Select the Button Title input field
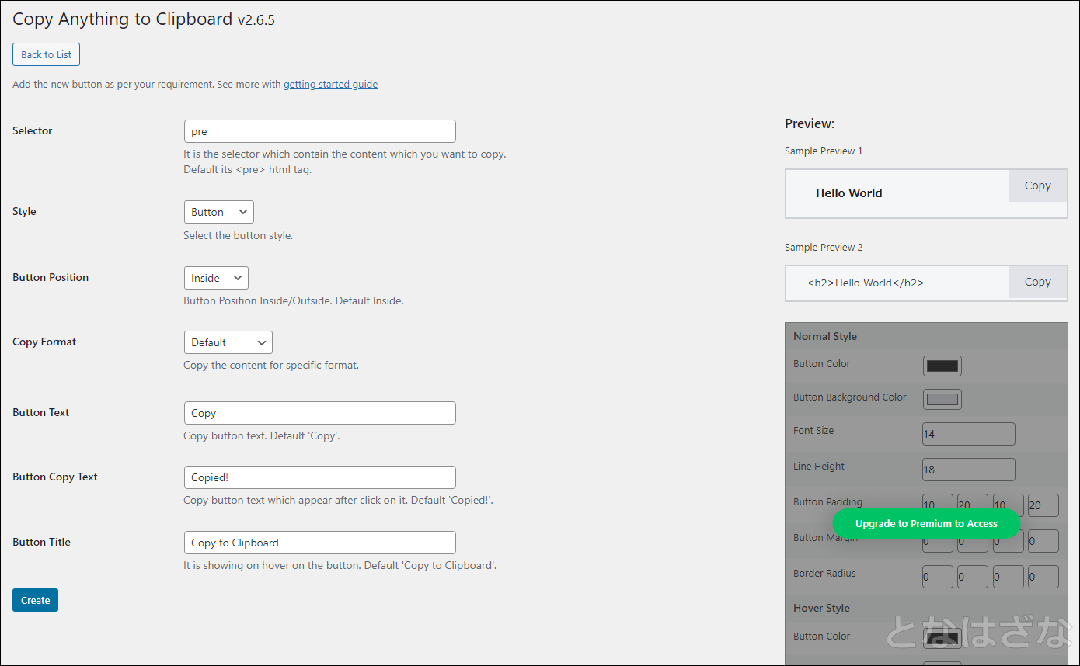The height and width of the screenshot is (666, 1080). click(x=319, y=543)
